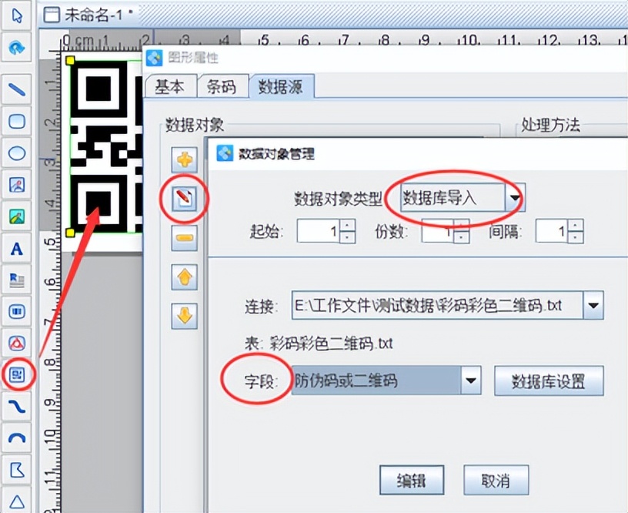Screen dimensions: 628x513
Task: Increase the 间隔 stepper value
Action: click(576, 225)
